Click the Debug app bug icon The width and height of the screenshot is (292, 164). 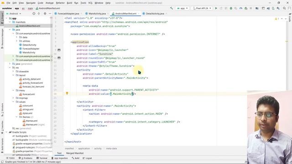tap(231, 8)
